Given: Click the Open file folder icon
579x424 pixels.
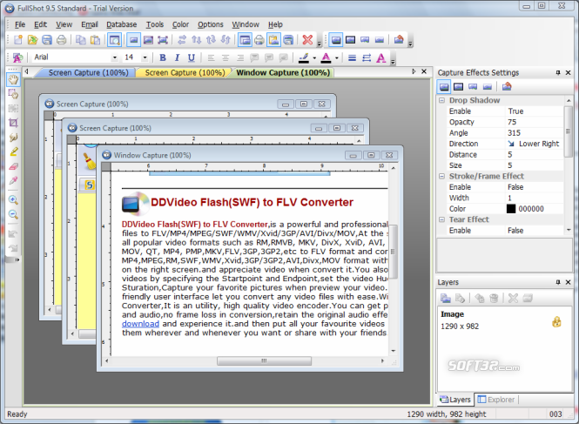Looking at the screenshot, I should [32, 39].
